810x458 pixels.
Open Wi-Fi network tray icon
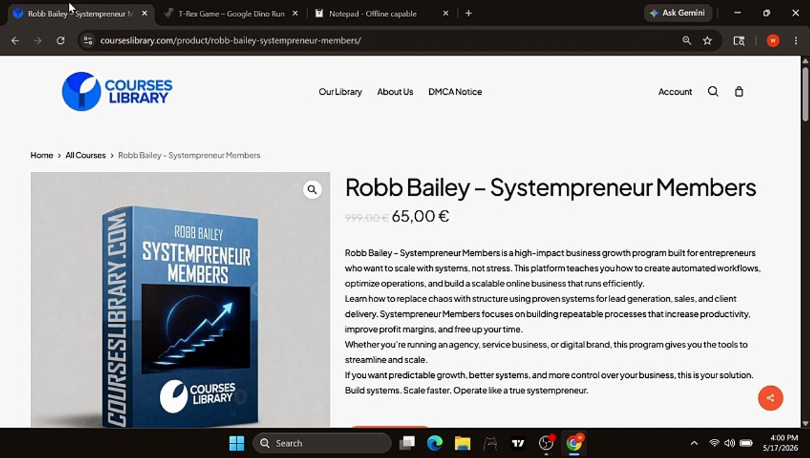click(x=714, y=443)
